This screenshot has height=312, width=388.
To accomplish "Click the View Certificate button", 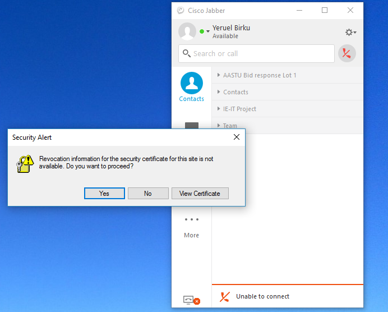I will pyautogui.click(x=200, y=194).
